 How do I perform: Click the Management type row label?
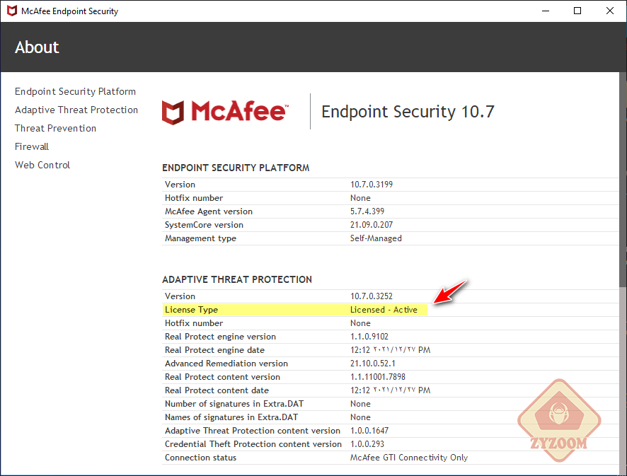(200, 238)
